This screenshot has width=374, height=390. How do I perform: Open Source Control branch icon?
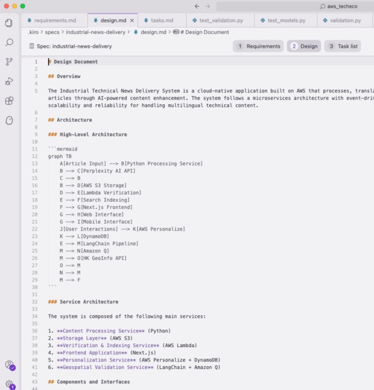click(x=9, y=62)
